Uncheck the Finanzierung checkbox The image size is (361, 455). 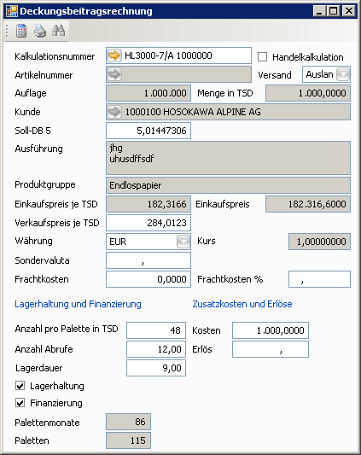pos(20,403)
